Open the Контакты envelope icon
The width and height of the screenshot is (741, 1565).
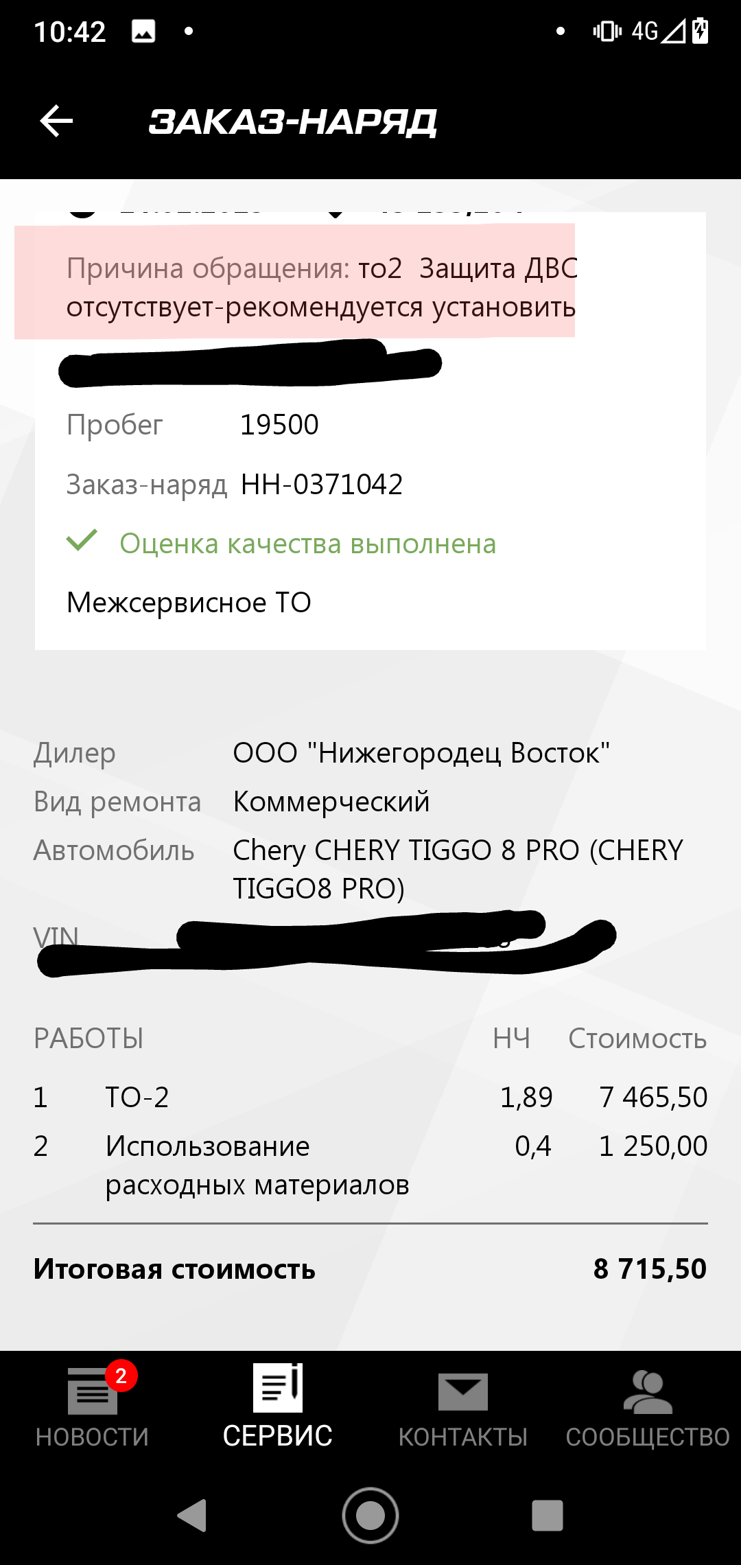point(463,1392)
